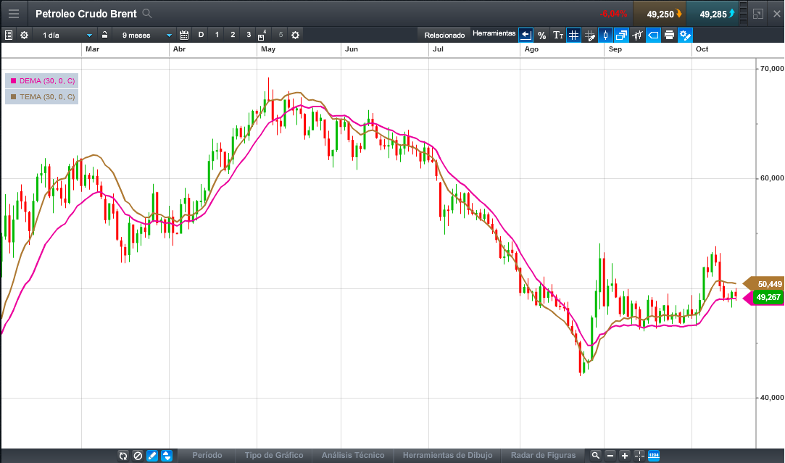Screen dimensions: 785x463
Task: Click the bar chart comparison icon
Action: 637,35
